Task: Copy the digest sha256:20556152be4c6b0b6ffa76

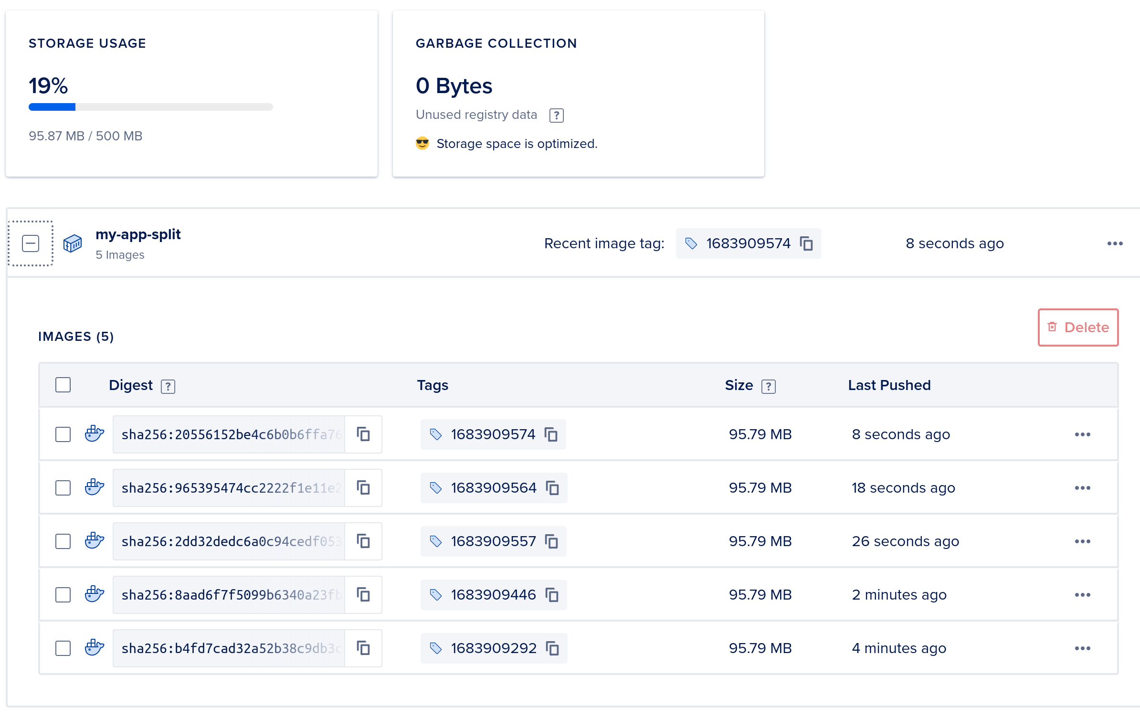Action: coord(363,434)
